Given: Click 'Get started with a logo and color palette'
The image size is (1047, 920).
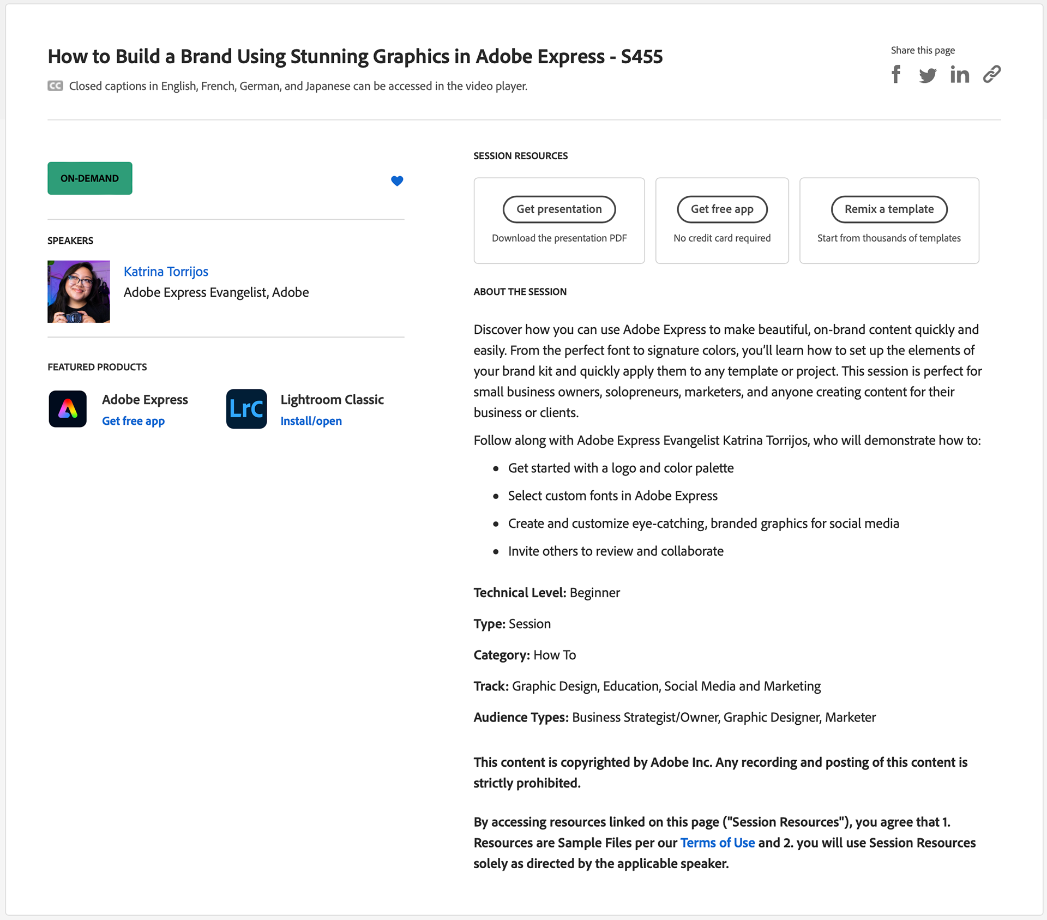Looking at the screenshot, I should tap(621, 468).
